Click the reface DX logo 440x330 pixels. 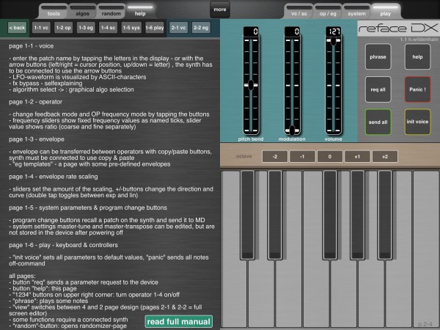point(398,28)
